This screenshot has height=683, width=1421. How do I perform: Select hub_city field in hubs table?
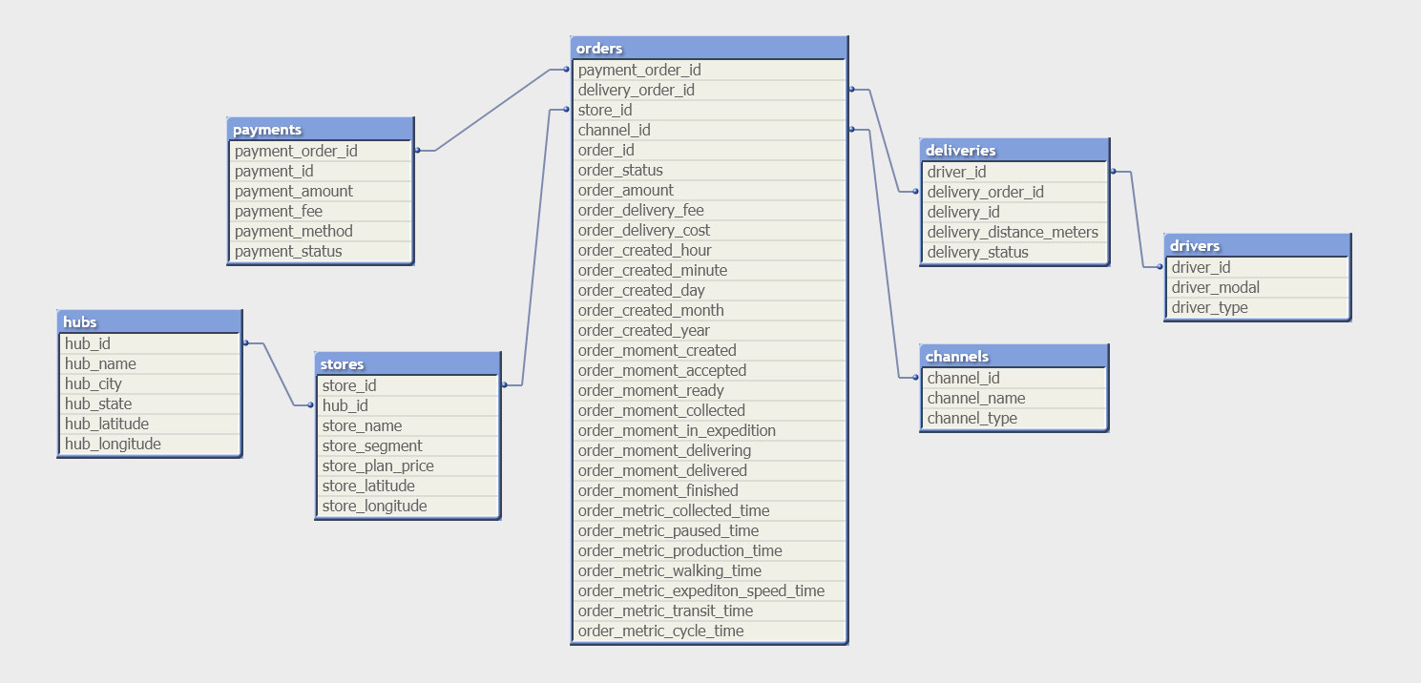tap(94, 383)
